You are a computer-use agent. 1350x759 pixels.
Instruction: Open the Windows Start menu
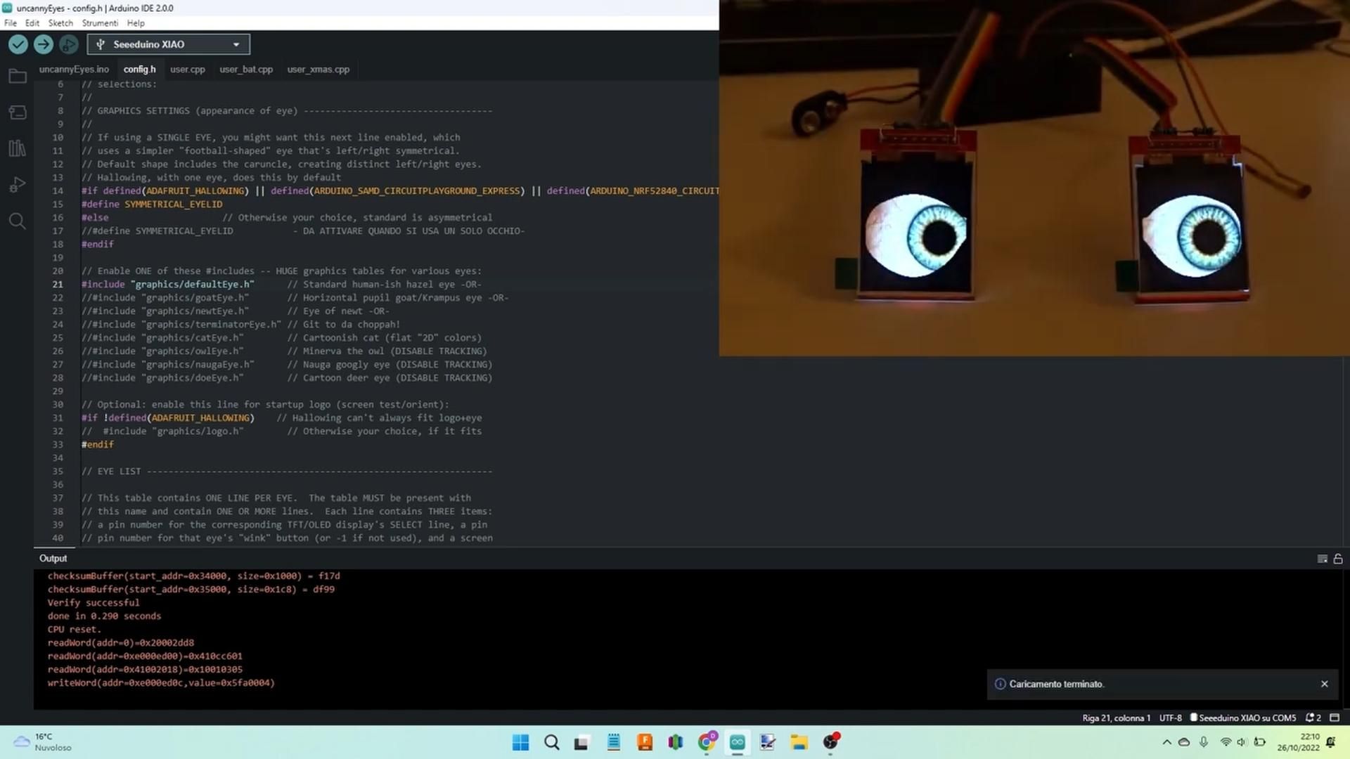click(x=520, y=742)
